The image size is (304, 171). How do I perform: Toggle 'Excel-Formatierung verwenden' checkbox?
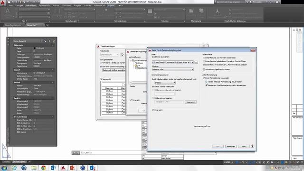(204, 78)
